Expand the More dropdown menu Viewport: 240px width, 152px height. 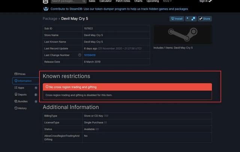167,1
